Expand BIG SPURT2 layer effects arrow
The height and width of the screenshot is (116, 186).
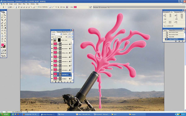[71, 44]
